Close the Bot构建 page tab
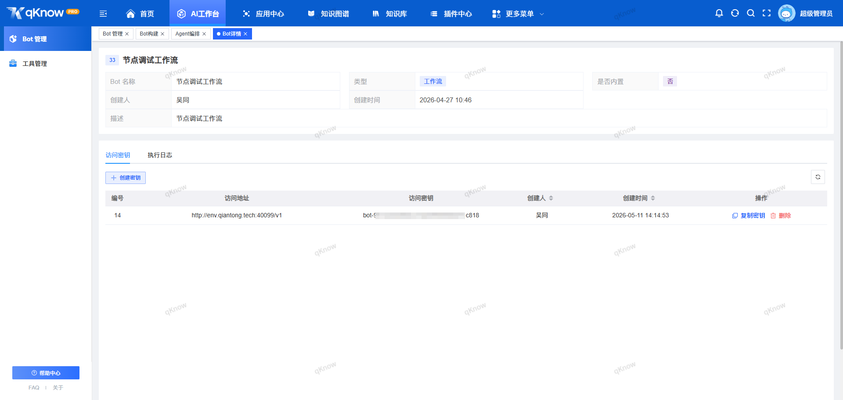Screen dimensions: 843x400 tap(162, 34)
